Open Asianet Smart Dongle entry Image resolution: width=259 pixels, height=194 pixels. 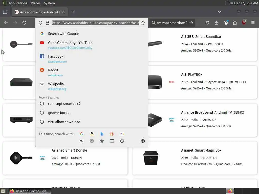coord(69,150)
